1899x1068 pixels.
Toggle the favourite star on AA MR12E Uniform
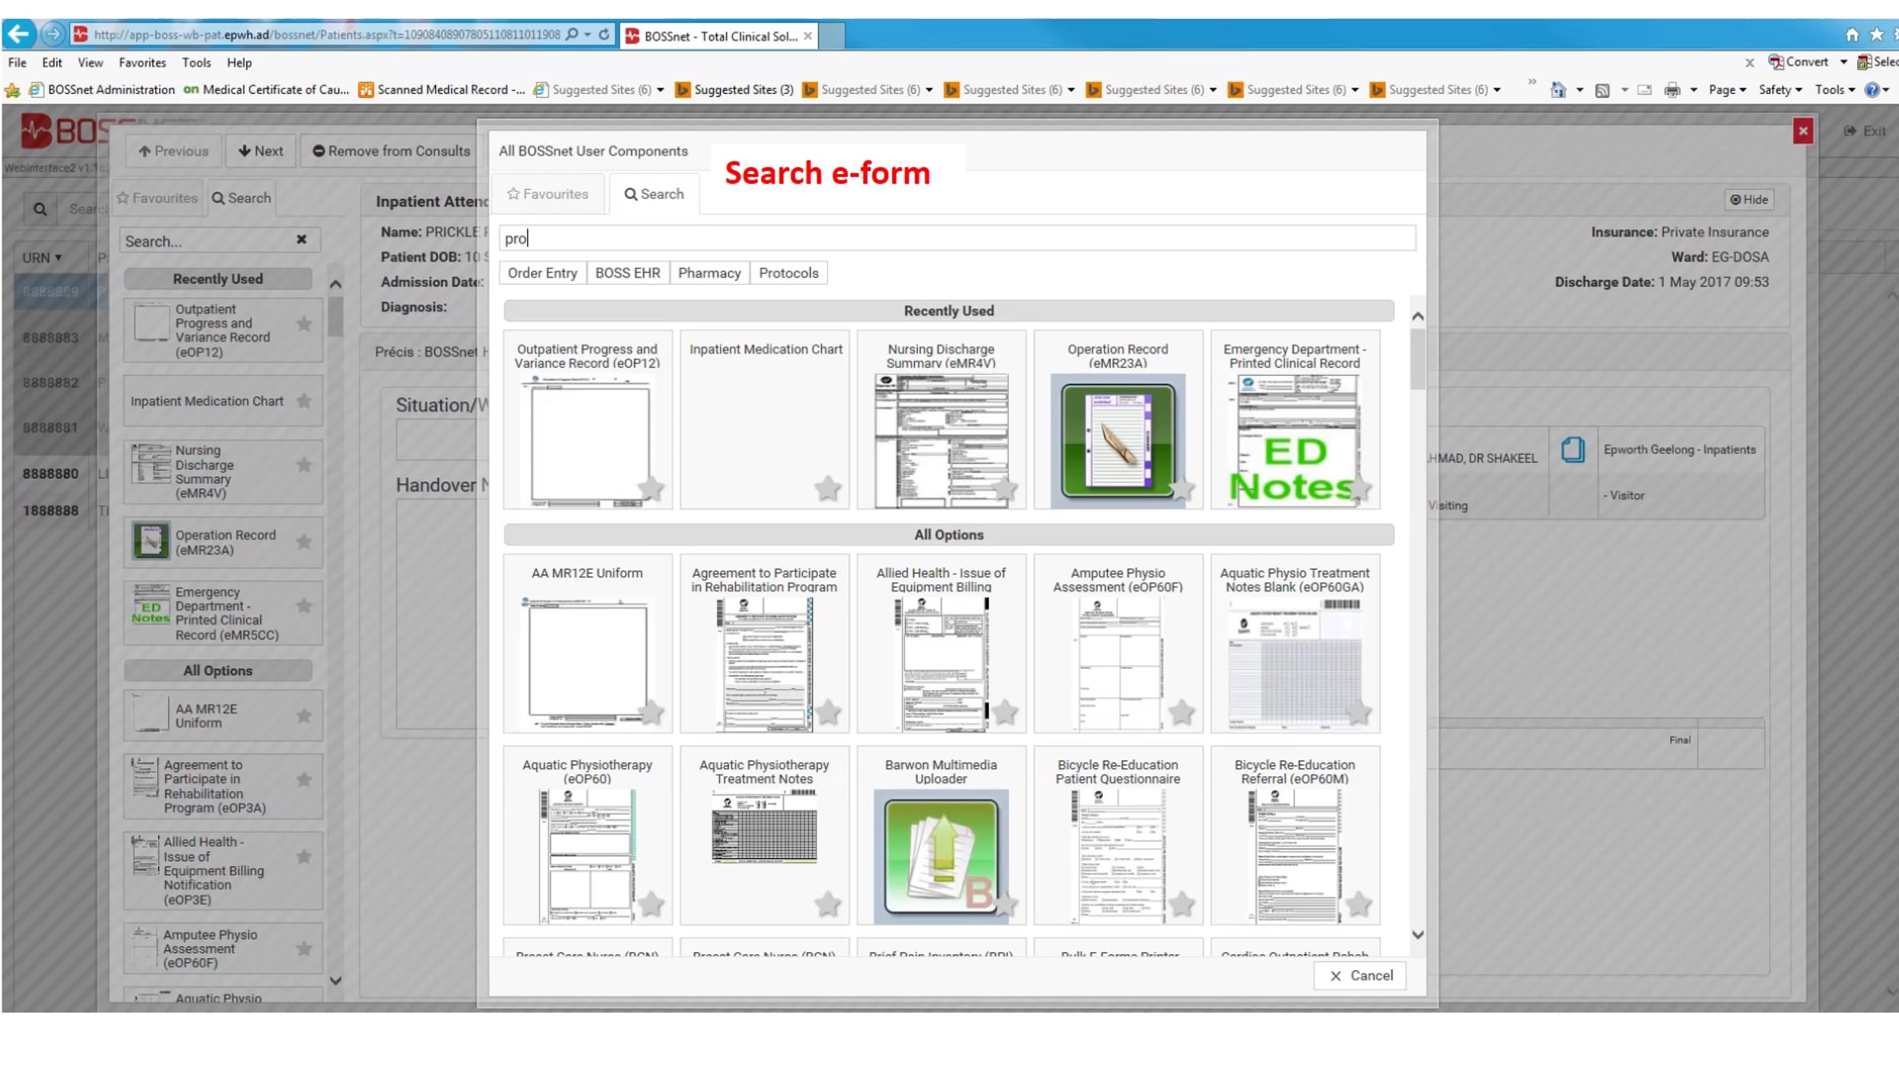pos(651,714)
